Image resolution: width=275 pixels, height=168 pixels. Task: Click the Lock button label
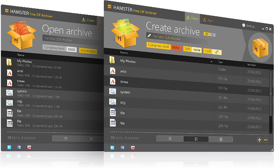point(208,51)
